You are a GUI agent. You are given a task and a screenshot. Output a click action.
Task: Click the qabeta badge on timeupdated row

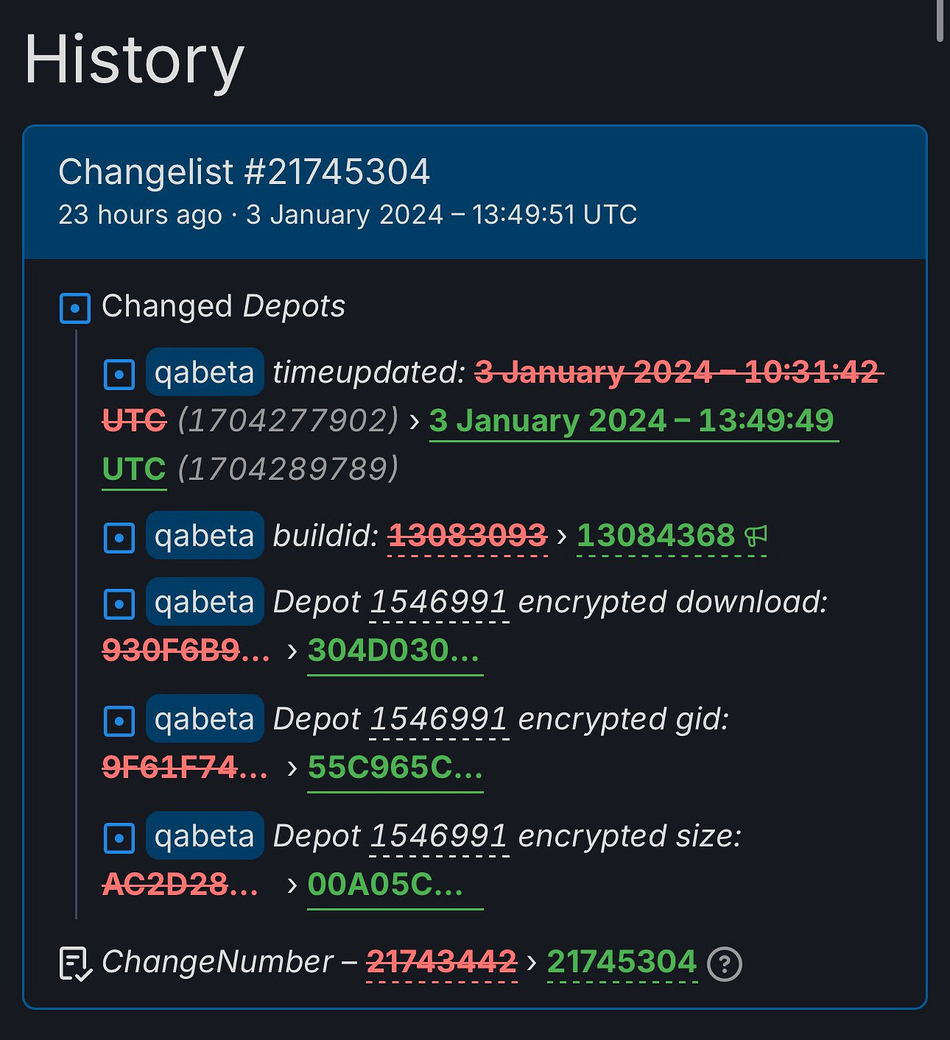tap(205, 372)
